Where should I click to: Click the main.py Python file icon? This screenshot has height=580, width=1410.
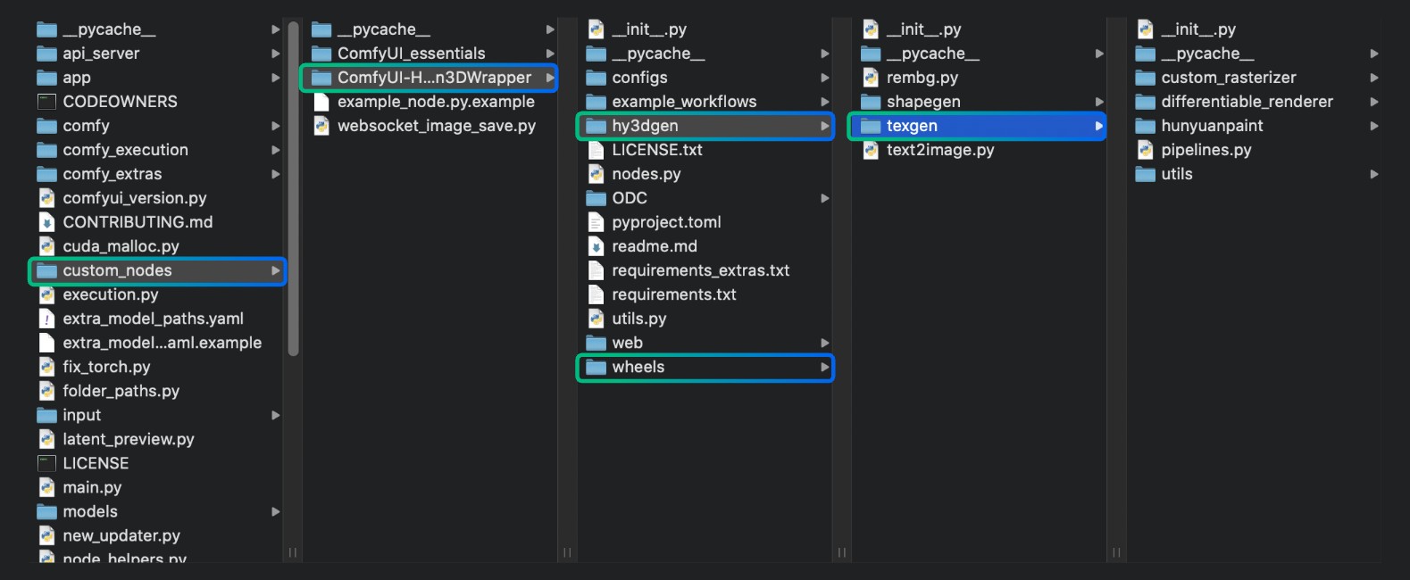[x=46, y=487]
